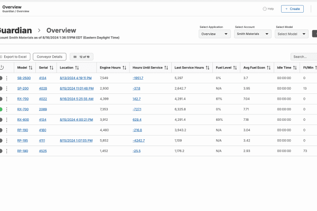
Task: Open the Select Application dropdown showing Overview
Action: click(215, 34)
